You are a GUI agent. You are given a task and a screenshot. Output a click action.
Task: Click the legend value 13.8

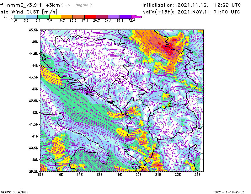[73, 20]
